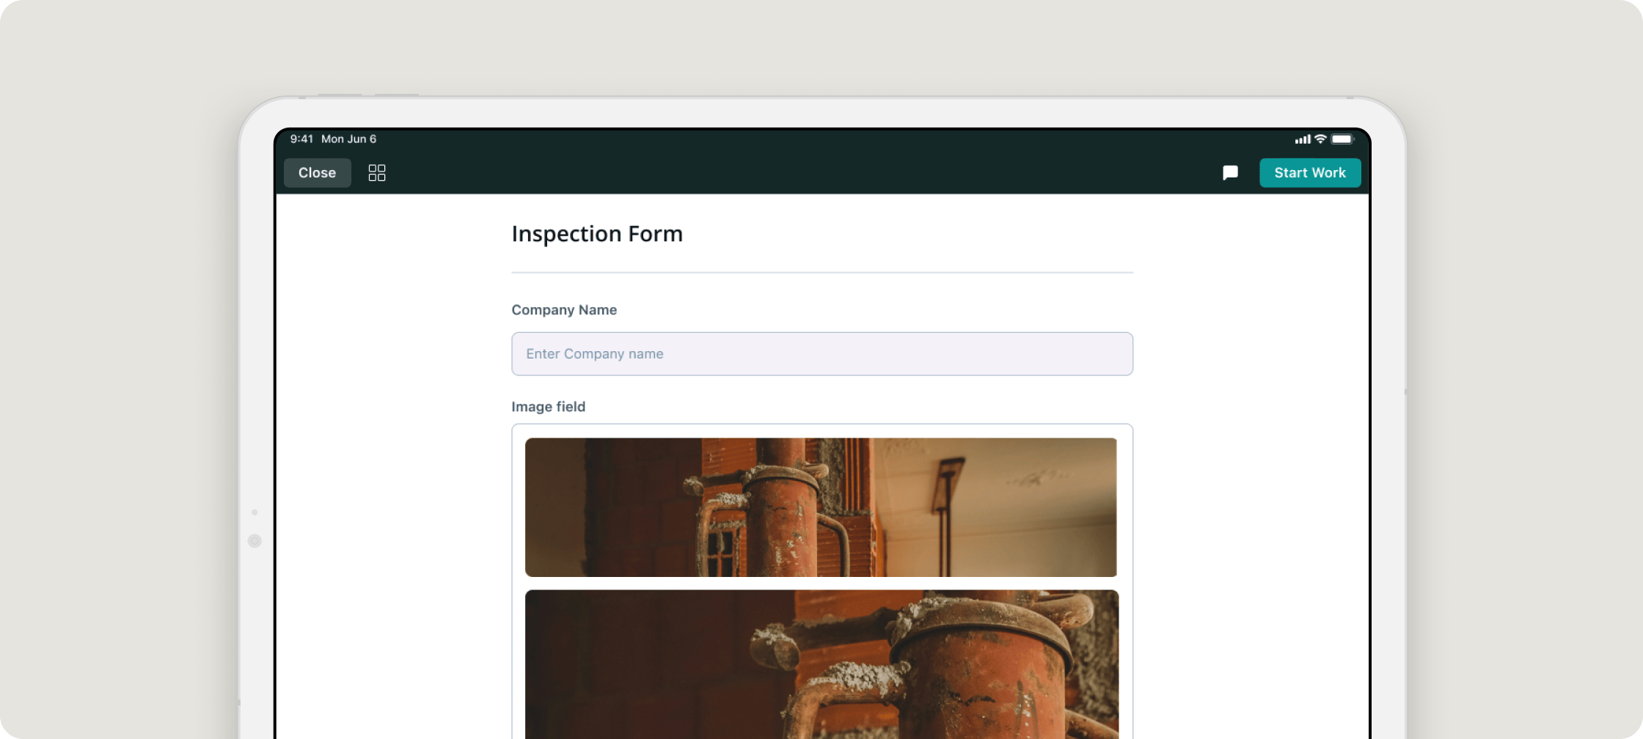Tap the 9:41 clock in status bar
Viewport: 1643px width, 739px height.
coord(301,139)
